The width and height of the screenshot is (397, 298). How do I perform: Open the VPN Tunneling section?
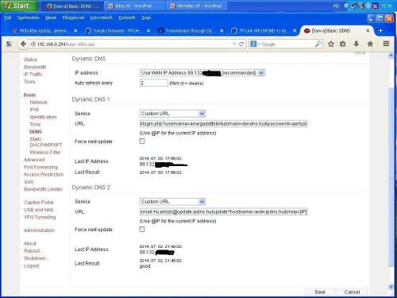coord(40,217)
